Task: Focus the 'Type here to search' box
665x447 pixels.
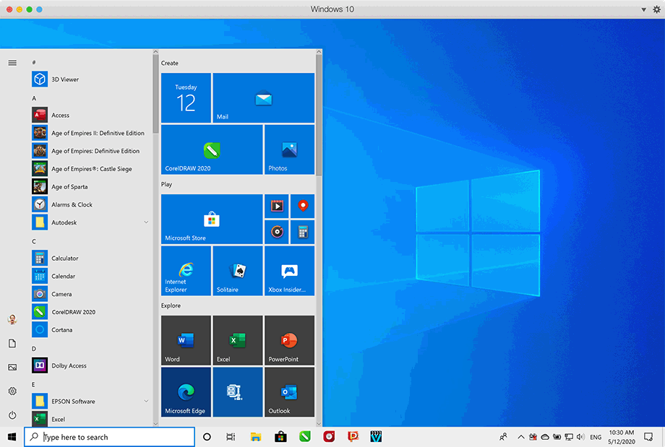Action: (109, 437)
